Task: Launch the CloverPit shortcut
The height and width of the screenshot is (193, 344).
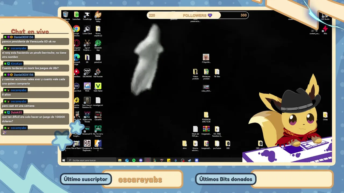Action: pyautogui.click(x=98, y=116)
